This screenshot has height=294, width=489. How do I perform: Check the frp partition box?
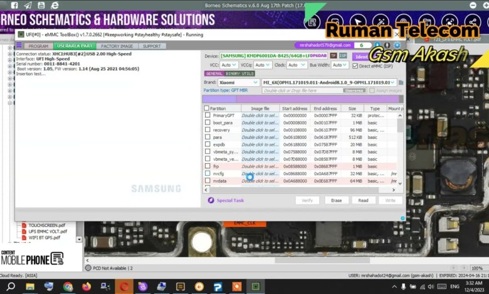(x=208, y=166)
